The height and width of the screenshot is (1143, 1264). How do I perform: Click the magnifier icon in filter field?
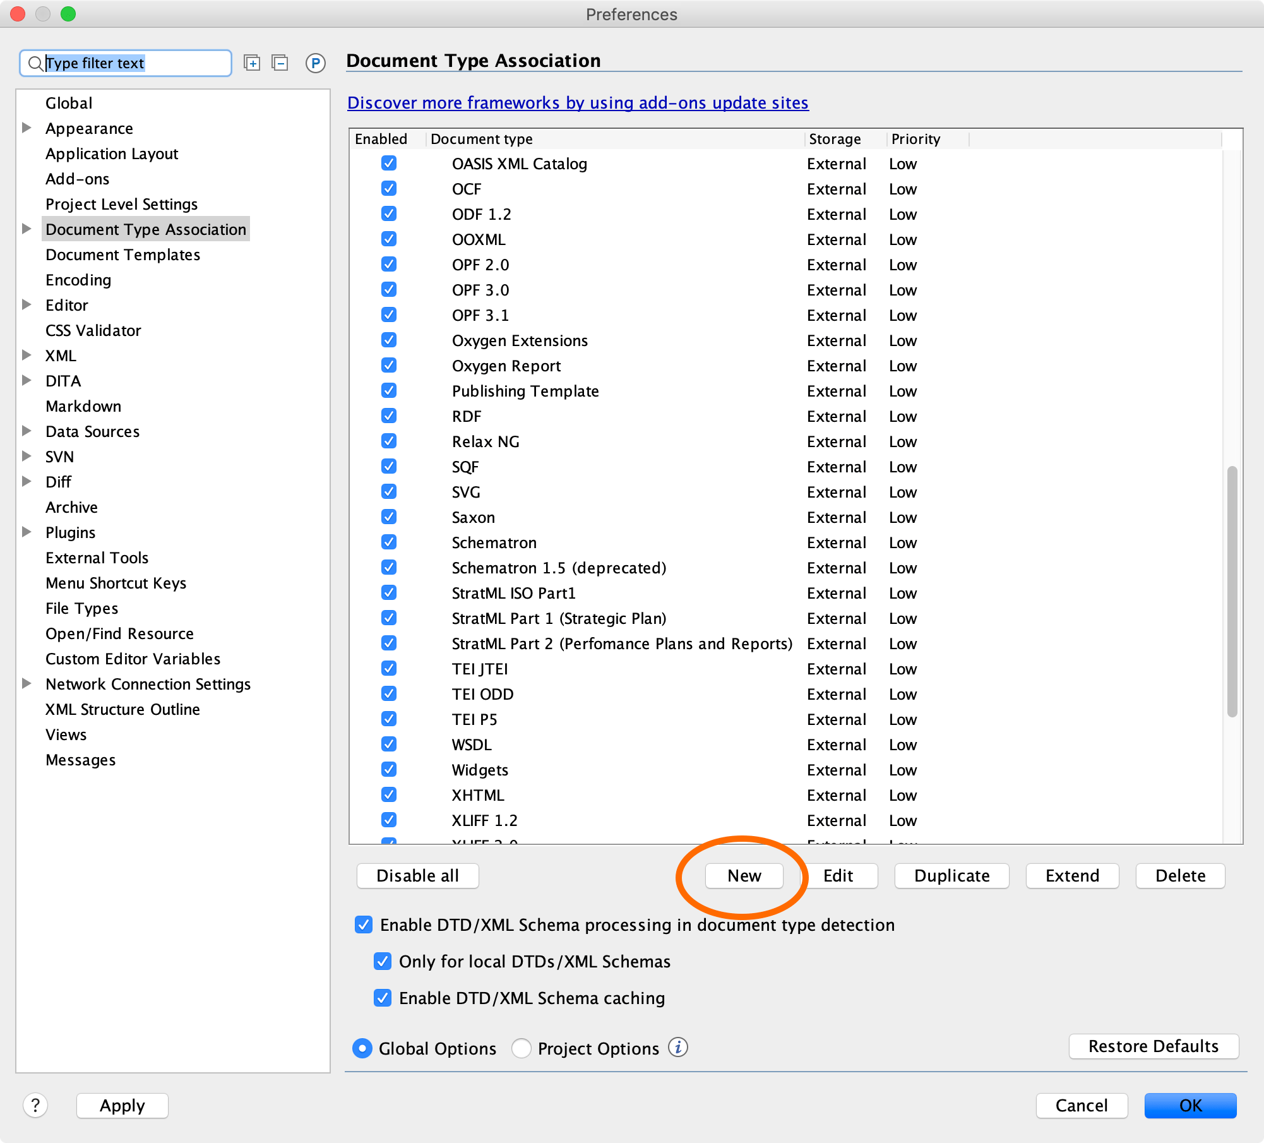(36, 63)
